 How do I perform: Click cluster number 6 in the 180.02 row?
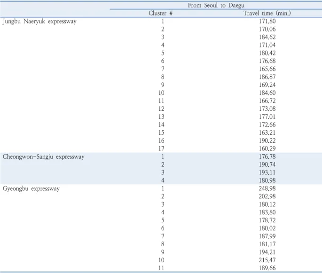coord(163,228)
